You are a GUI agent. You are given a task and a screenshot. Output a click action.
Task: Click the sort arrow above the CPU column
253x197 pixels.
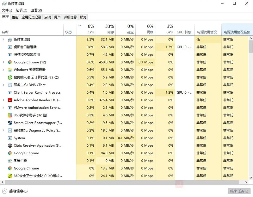coord(80,26)
